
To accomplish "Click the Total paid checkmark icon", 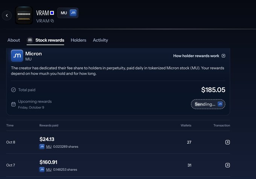I will [x=14, y=90].
